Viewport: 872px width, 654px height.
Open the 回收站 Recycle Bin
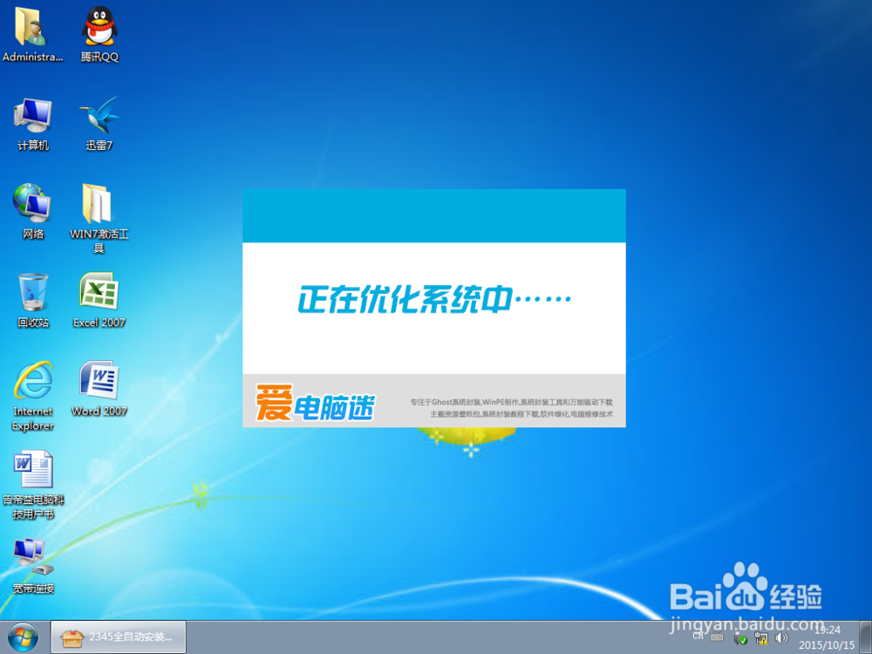[x=33, y=296]
